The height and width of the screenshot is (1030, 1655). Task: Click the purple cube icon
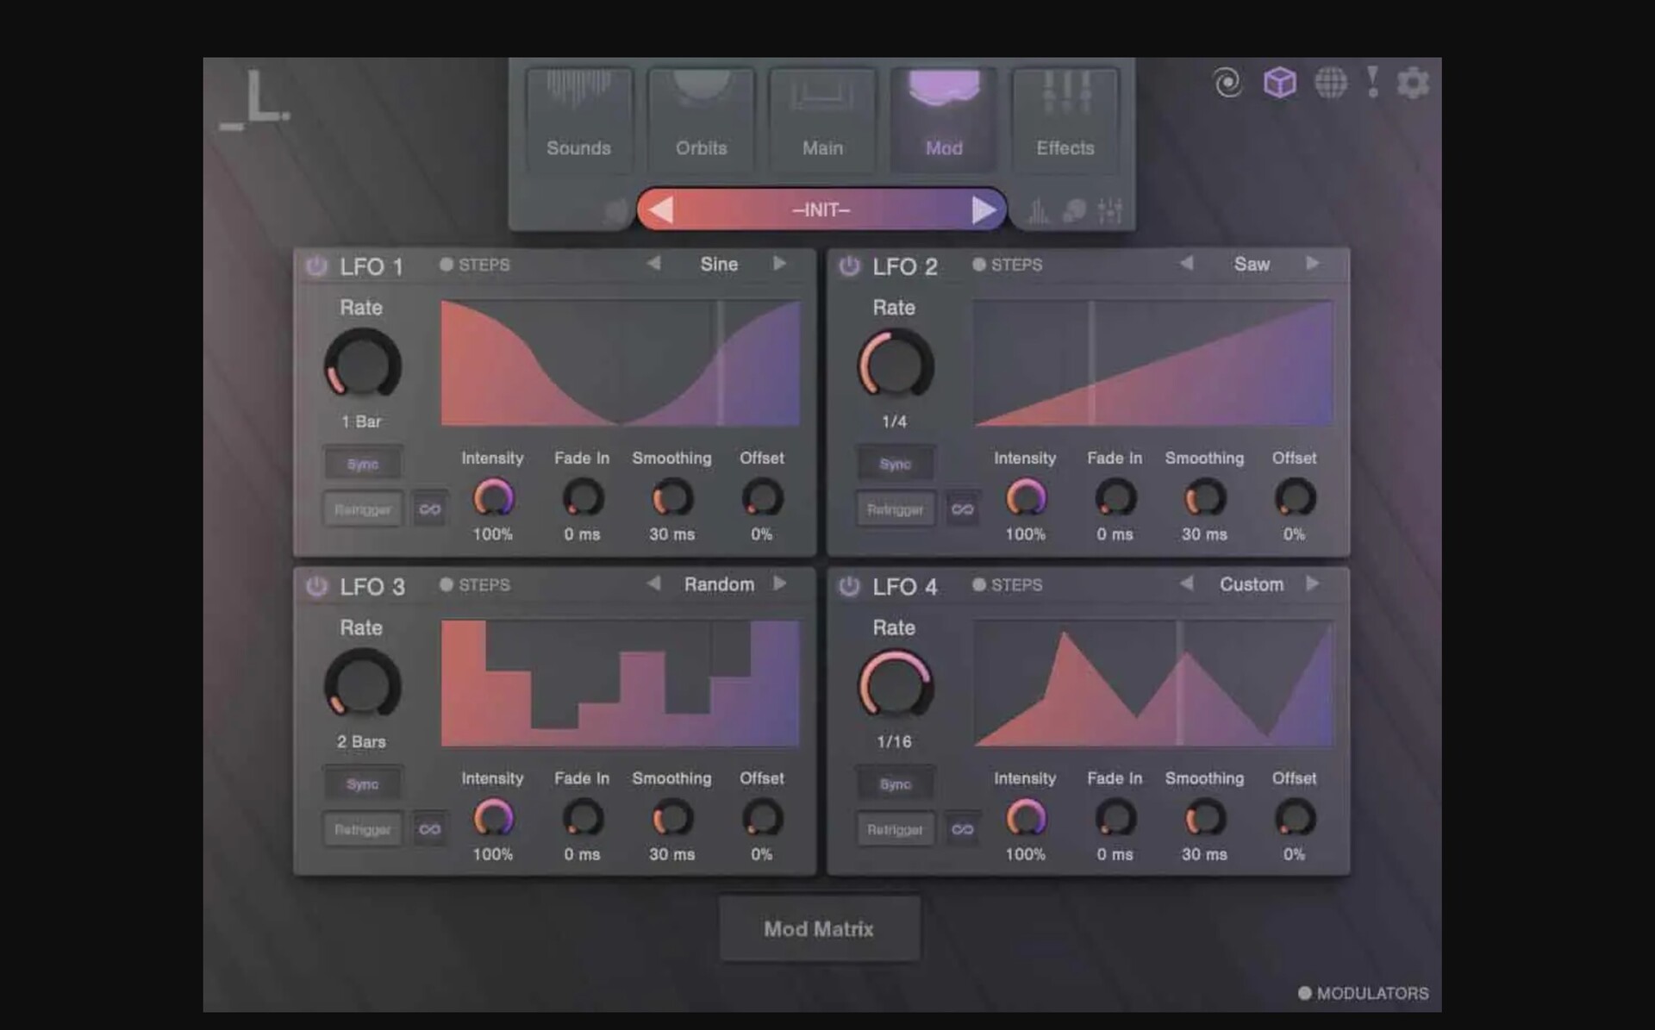1279,83
